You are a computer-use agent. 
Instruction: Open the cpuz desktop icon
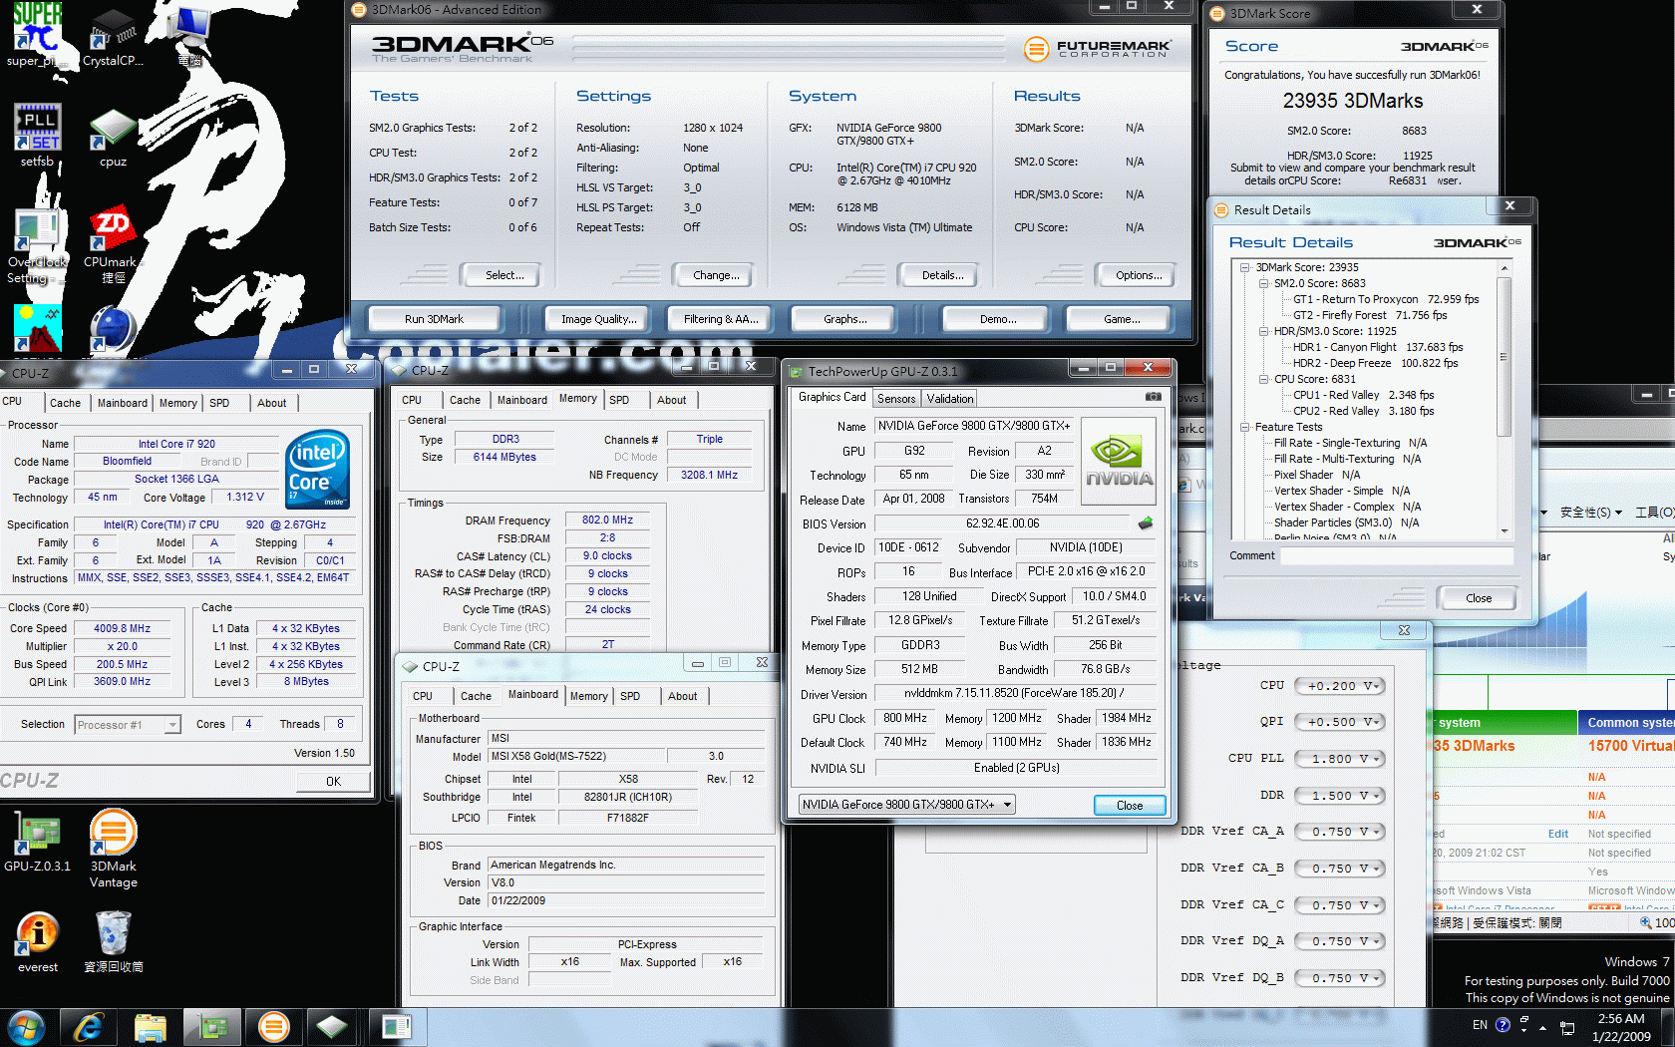(x=113, y=137)
